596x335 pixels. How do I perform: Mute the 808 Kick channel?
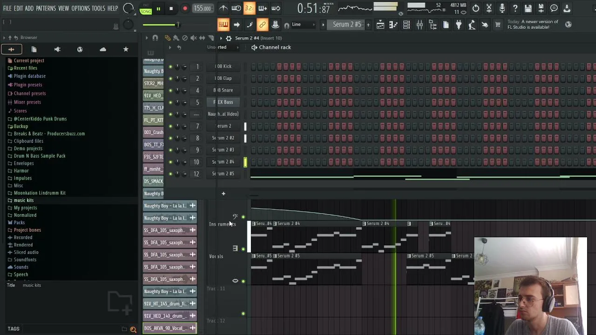pos(170,67)
